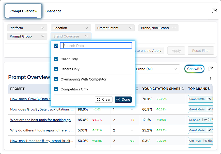
Task: Open the three-dot options menu
Action: 211,79
